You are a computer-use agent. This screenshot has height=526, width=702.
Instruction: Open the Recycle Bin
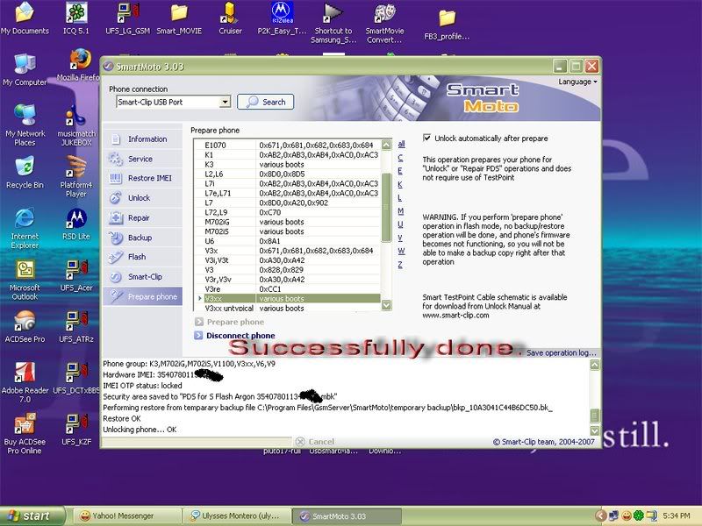click(25, 173)
